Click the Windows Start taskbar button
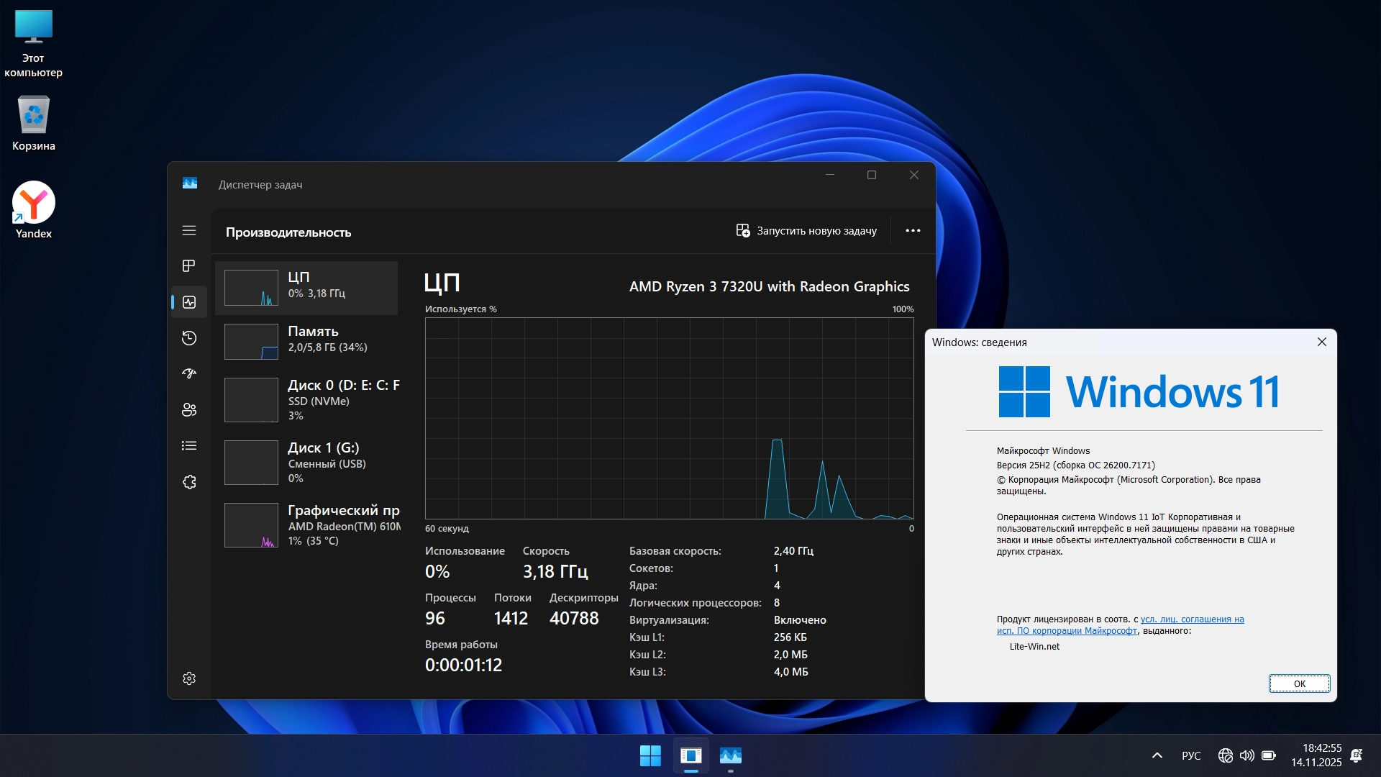The width and height of the screenshot is (1381, 777). click(x=650, y=755)
